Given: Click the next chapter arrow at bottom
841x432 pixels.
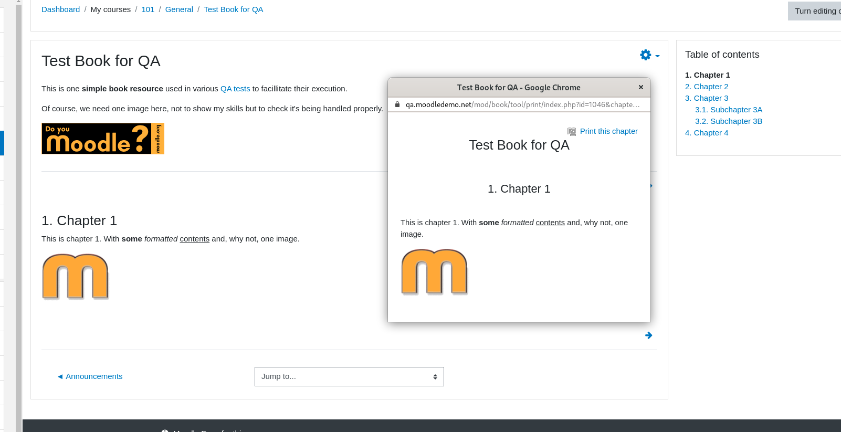Looking at the screenshot, I should pos(649,335).
